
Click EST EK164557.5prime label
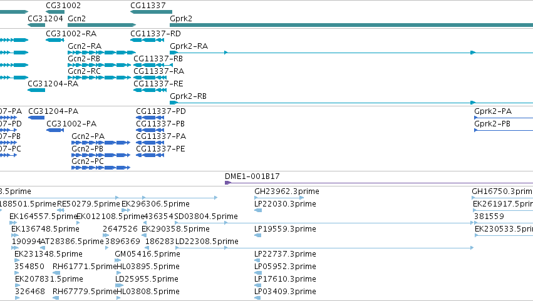[43, 217]
